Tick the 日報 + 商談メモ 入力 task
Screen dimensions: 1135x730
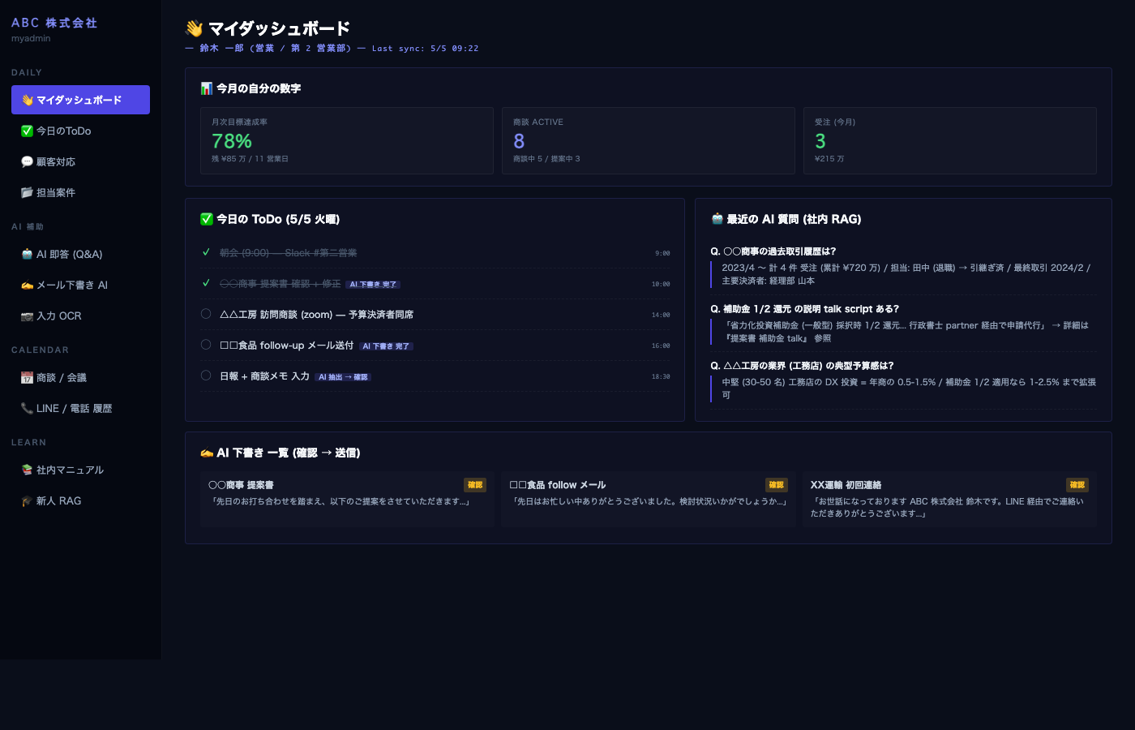pos(206,376)
